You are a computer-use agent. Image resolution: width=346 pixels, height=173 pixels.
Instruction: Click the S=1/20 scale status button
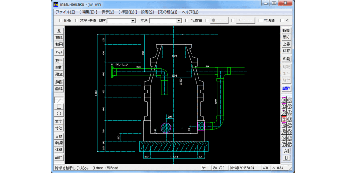coord(220,168)
